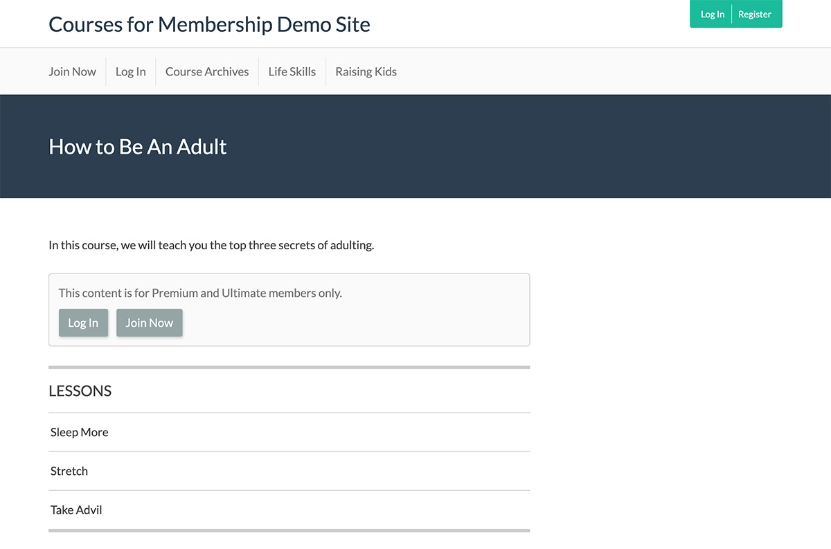Open Join Now in navigation menu
Screen dimensions: 831x549
[x=72, y=71]
